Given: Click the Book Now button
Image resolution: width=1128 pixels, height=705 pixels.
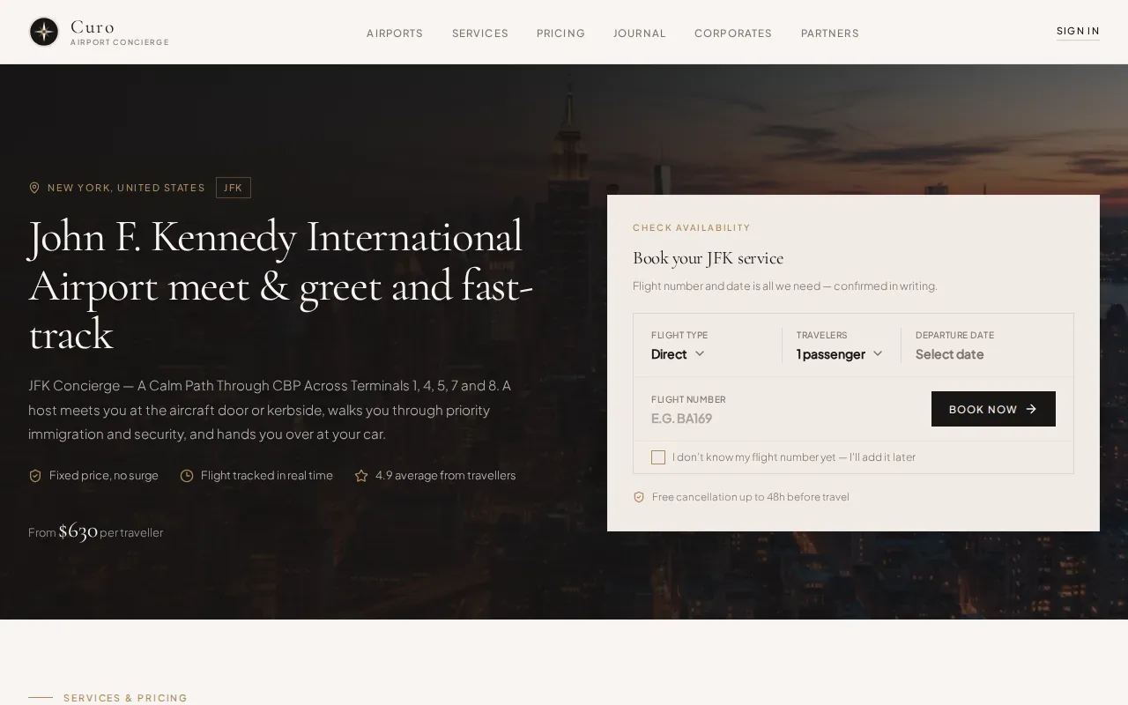Looking at the screenshot, I should click(993, 409).
